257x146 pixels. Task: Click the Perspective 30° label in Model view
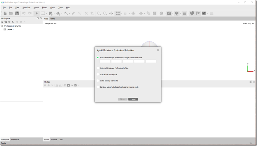[51, 24]
